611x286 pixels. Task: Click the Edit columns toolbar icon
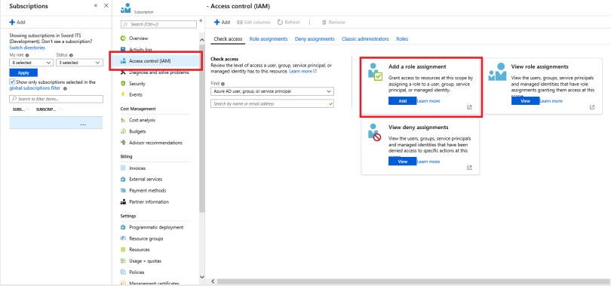pos(240,22)
